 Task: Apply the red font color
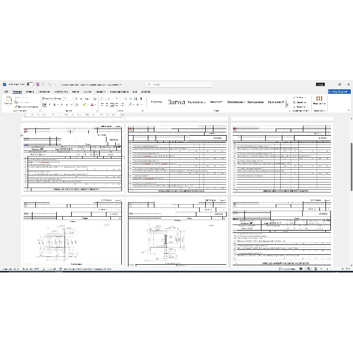point(92,105)
